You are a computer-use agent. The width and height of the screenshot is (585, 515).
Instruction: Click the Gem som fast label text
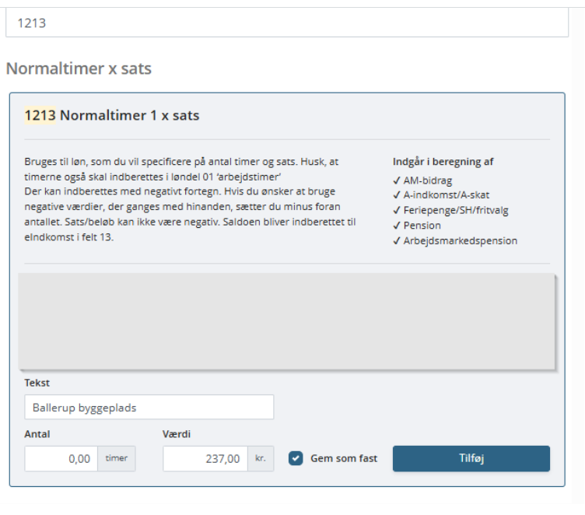point(343,458)
